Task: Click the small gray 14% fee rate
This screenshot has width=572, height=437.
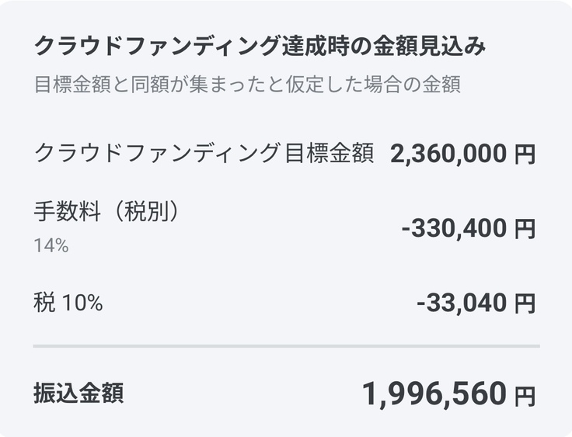Action: 51,246
